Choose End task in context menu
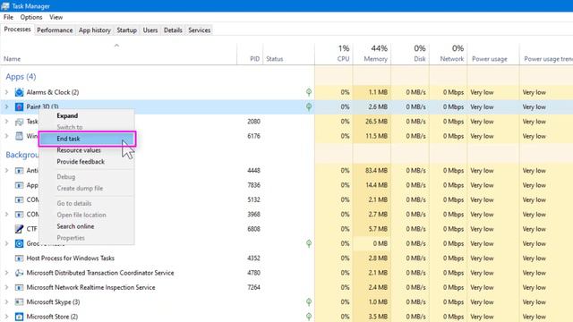This screenshot has width=573, height=322. (x=87, y=139)
